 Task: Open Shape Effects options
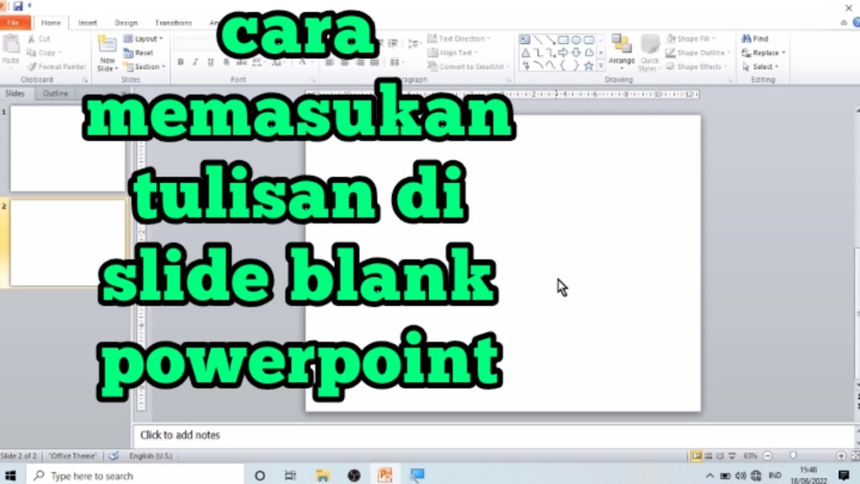click(695, 67)
